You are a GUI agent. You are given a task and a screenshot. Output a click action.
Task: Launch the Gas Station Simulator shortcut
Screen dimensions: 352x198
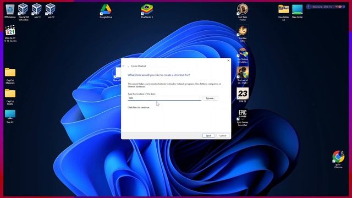(x=243, y=55)
